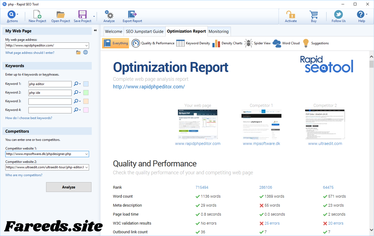Open Quality & Performance view
The height and width of the screenshot is (236, 374).
click(153, 43)
